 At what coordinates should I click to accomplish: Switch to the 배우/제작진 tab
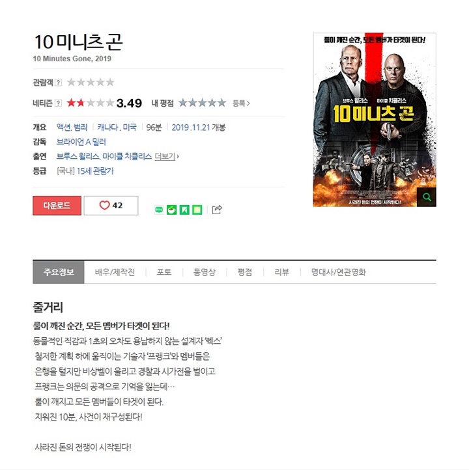(x=115, y=272)
